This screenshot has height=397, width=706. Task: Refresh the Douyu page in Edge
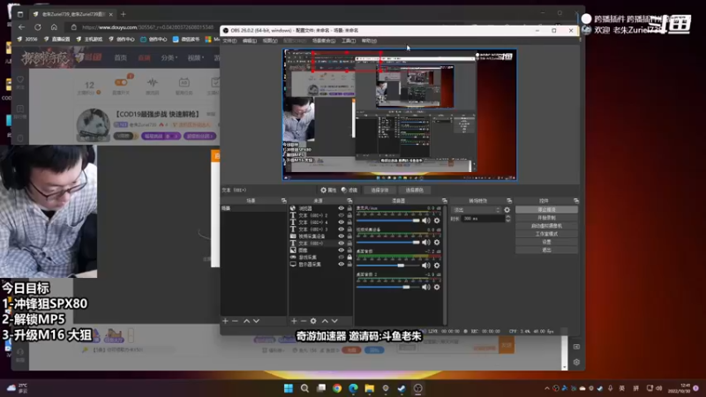[x=38, y=27]
